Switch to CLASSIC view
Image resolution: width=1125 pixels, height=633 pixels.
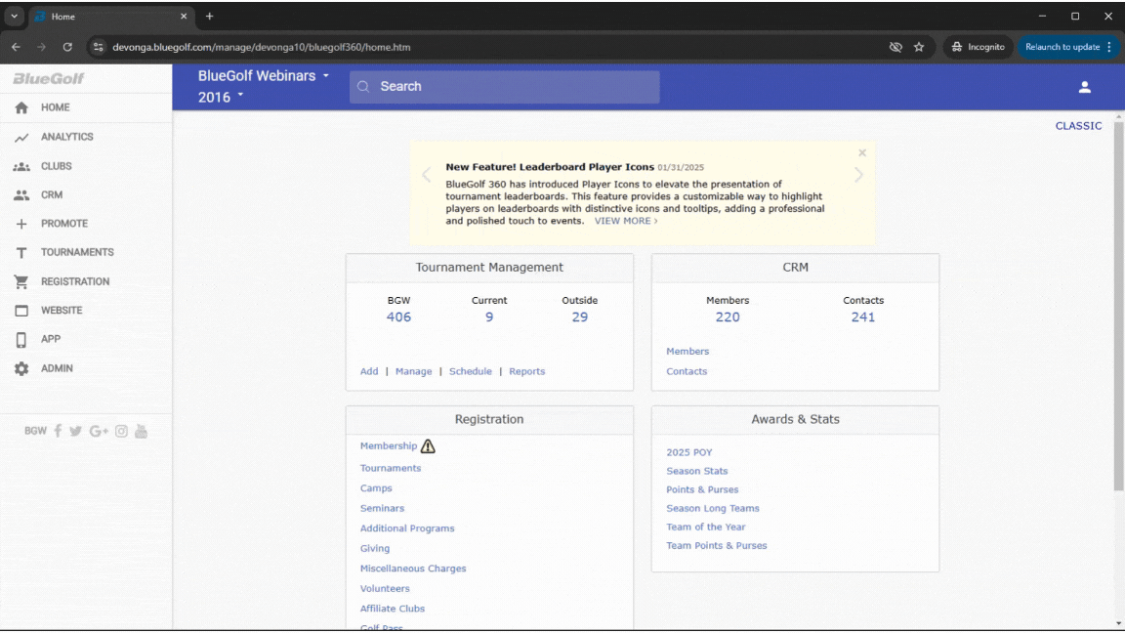(x=1078, y=126)
